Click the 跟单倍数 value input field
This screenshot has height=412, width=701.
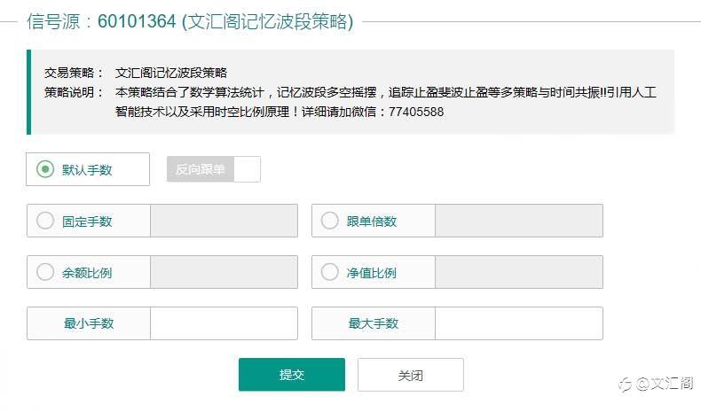(518, 221)
